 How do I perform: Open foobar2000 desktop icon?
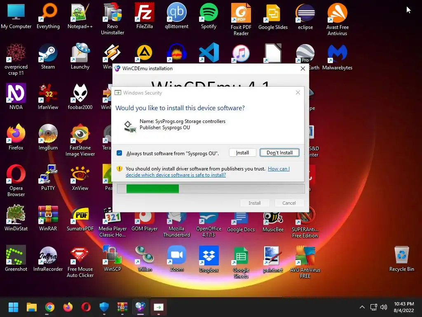[x=80, y=97]
